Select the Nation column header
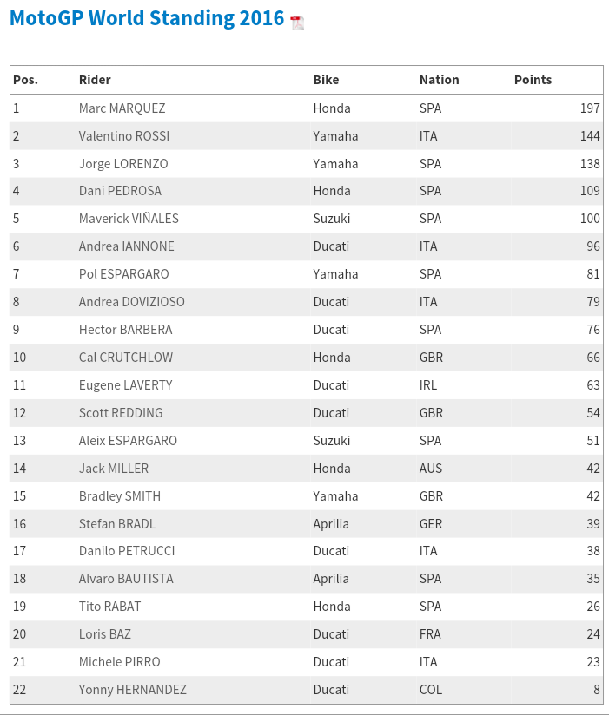The width and height of the screenshot is (609, 715). (439, 80)
